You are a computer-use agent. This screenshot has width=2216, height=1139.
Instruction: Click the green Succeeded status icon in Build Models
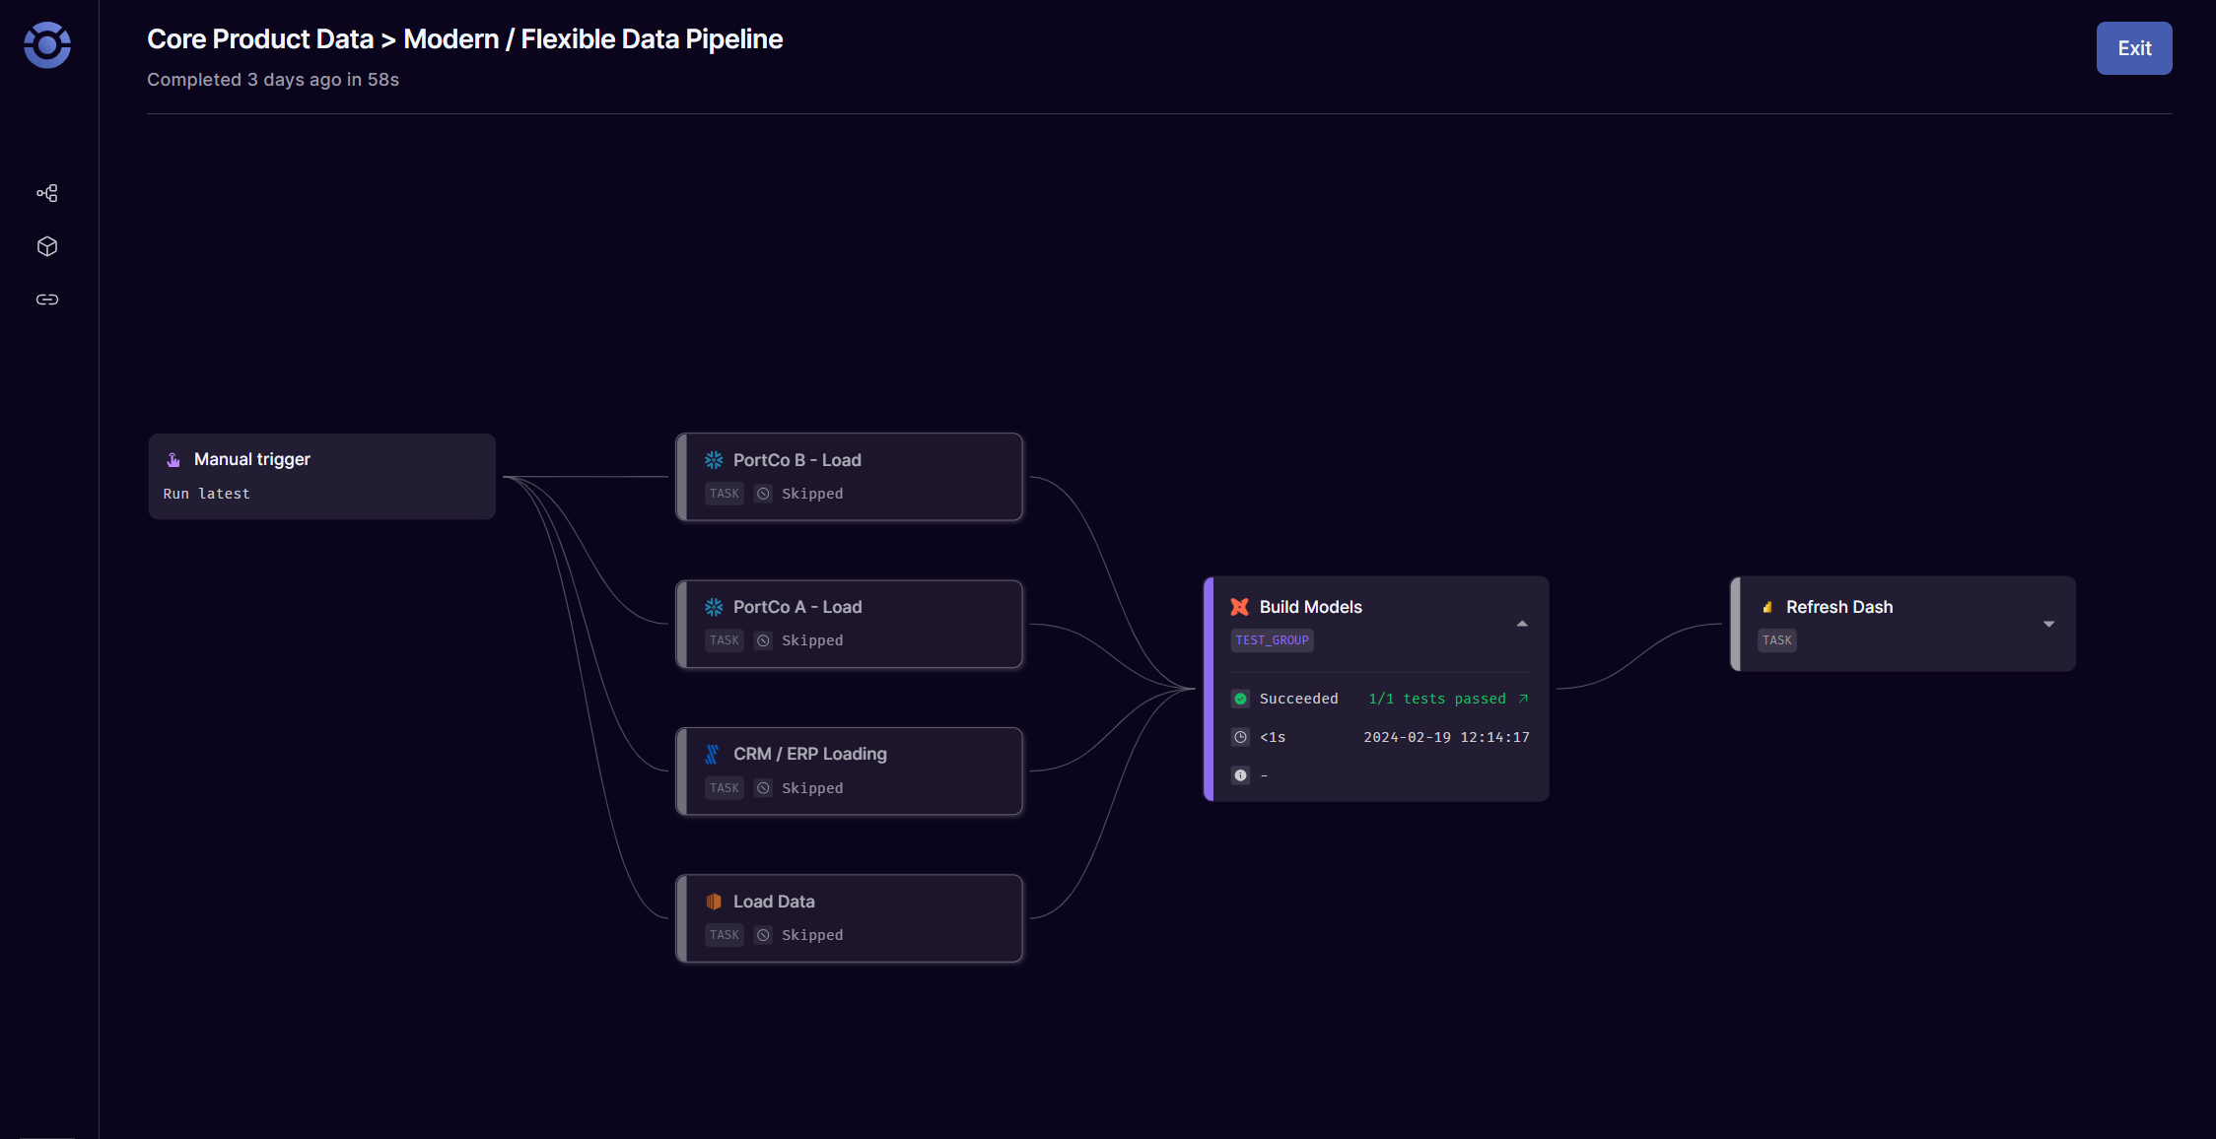tap(1240, 699)
